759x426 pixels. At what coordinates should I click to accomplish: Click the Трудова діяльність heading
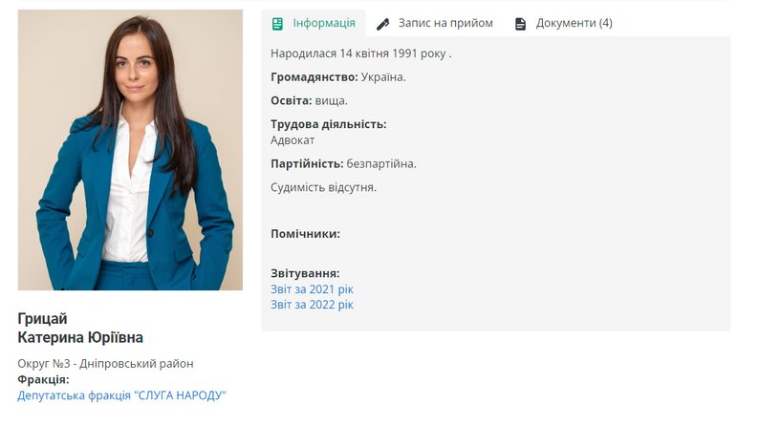pos(329,124)
